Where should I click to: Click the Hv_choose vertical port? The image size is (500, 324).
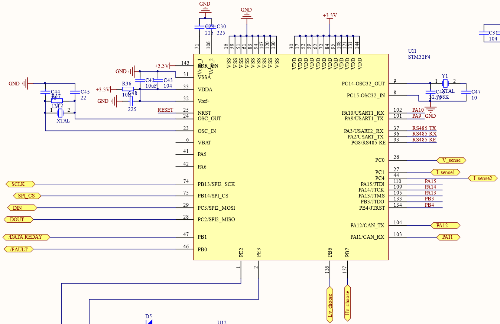click(x=348, y=302)
